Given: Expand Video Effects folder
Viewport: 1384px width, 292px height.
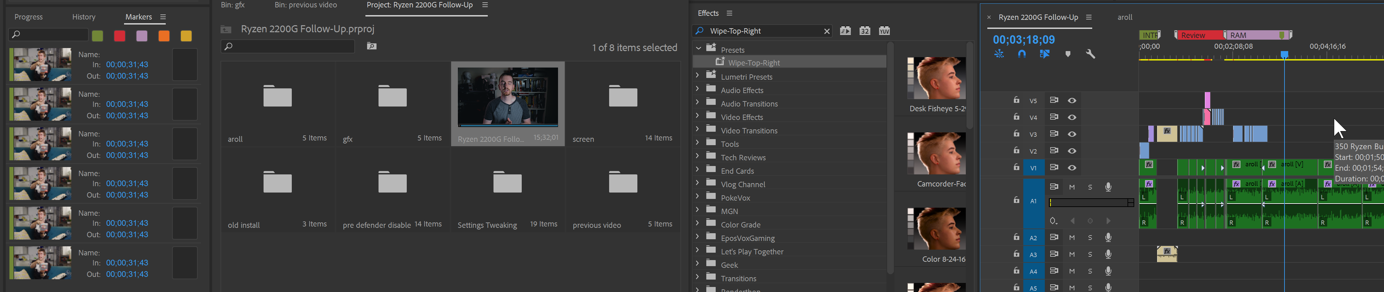Looking at the screenshot, I should coord(697,115).
